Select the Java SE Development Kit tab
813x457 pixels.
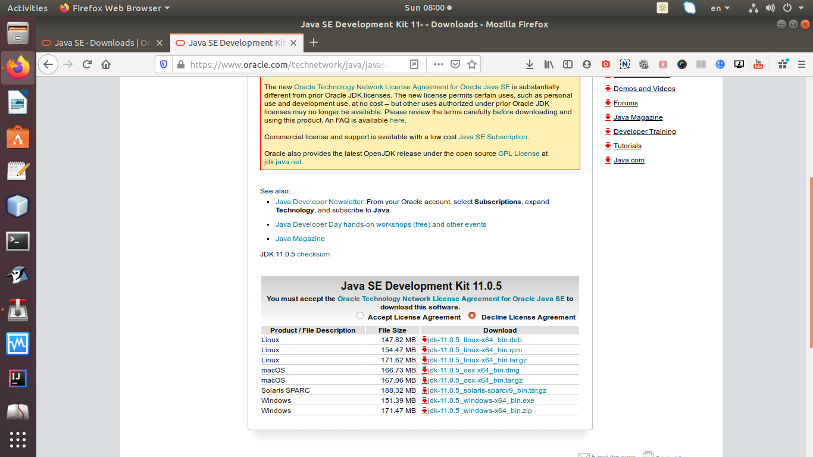point(236,43)
